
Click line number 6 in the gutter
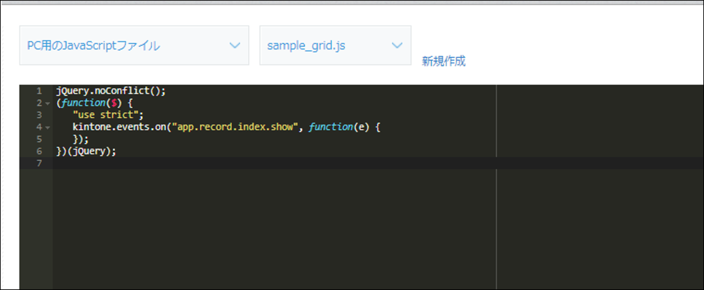(x=39, y=151)
